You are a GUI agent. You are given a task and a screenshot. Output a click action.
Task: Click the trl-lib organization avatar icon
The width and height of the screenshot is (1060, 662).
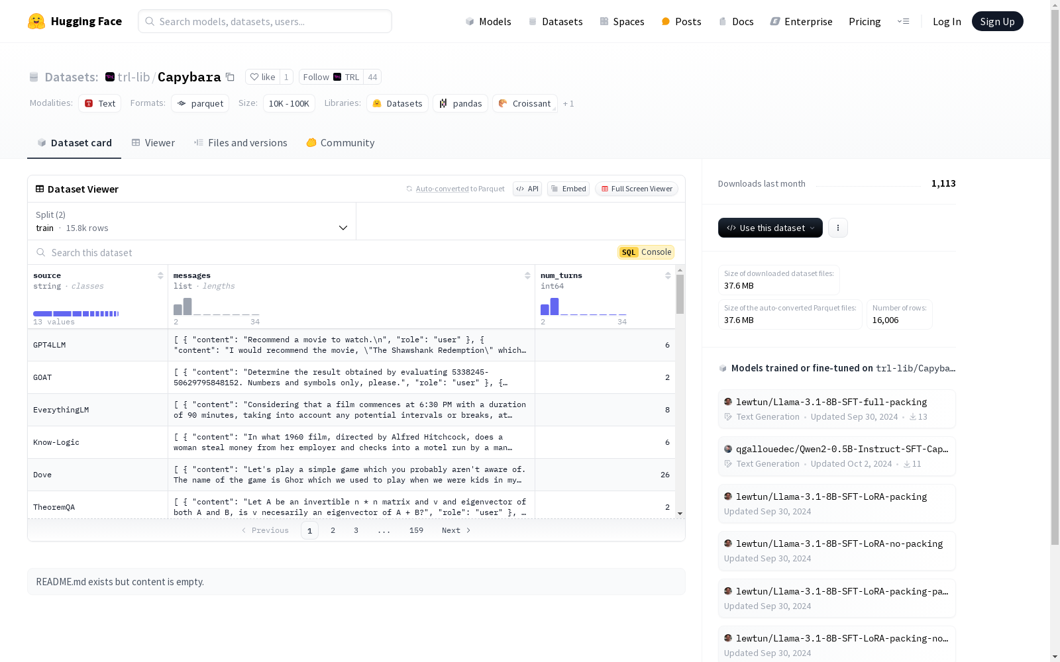tap(110, 77)
